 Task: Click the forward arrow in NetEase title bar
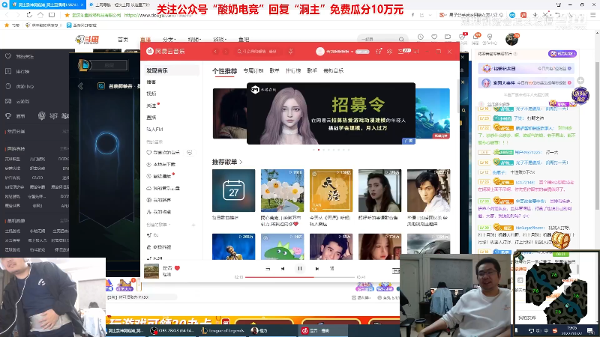coord(226,51)
